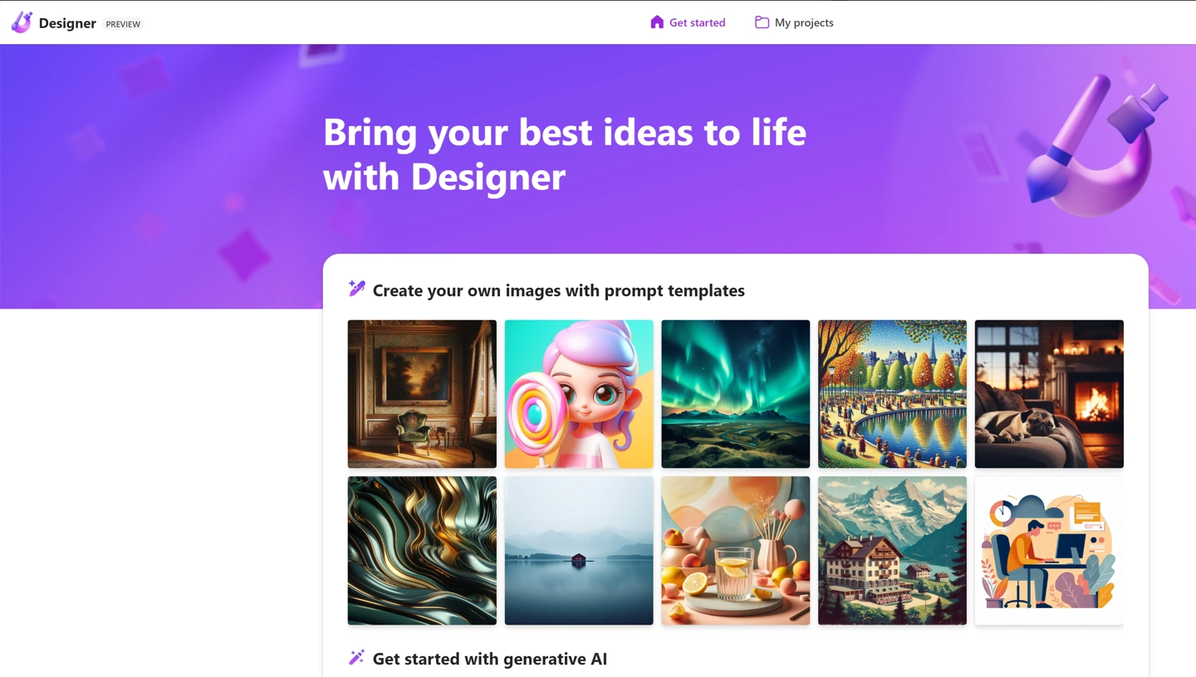
Task: Select the northern lights aurora template
Action: (736, 394)
